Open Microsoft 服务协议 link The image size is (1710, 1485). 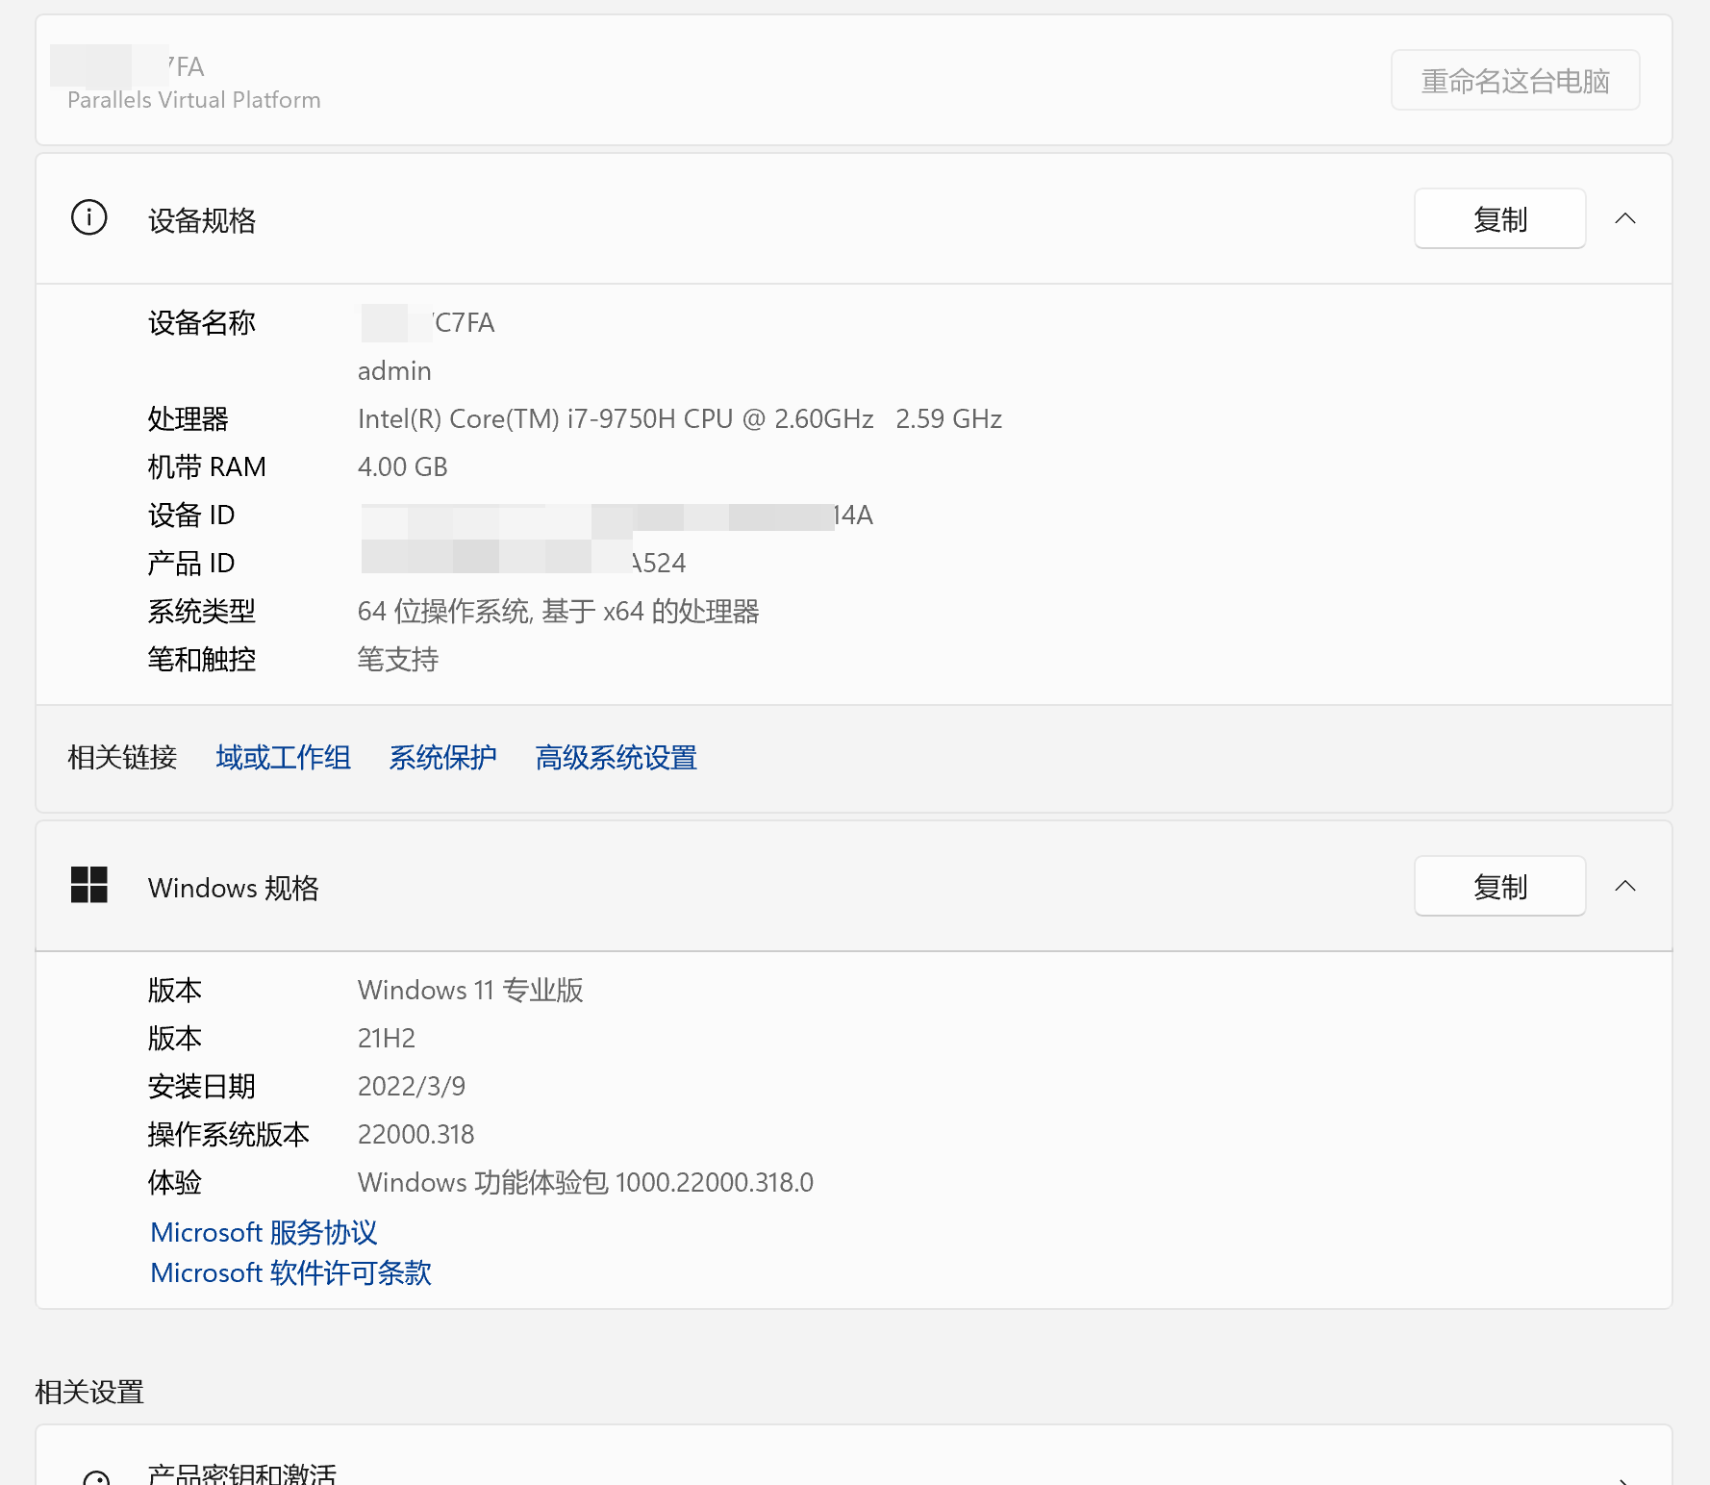(264, 1232)
